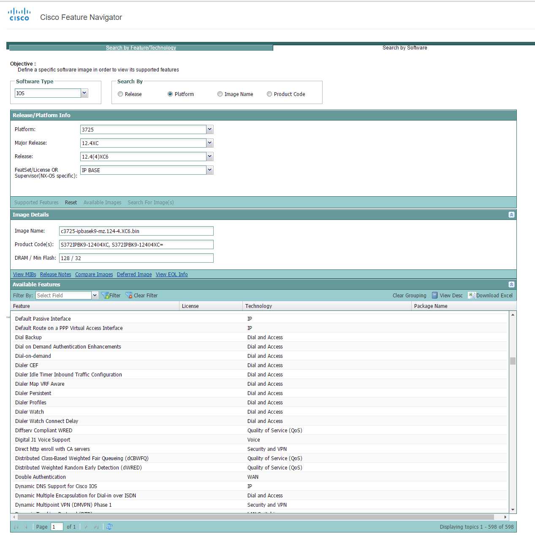Select the Platform radio button

(170, 94)
